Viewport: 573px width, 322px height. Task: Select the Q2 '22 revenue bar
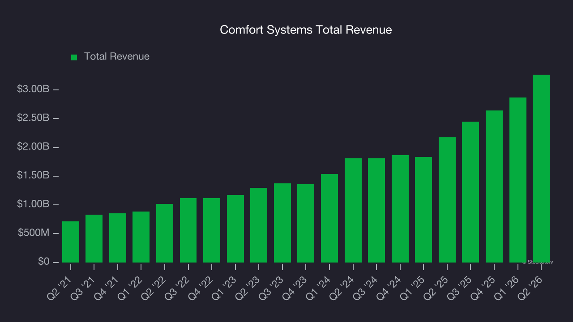coord(165,233)
